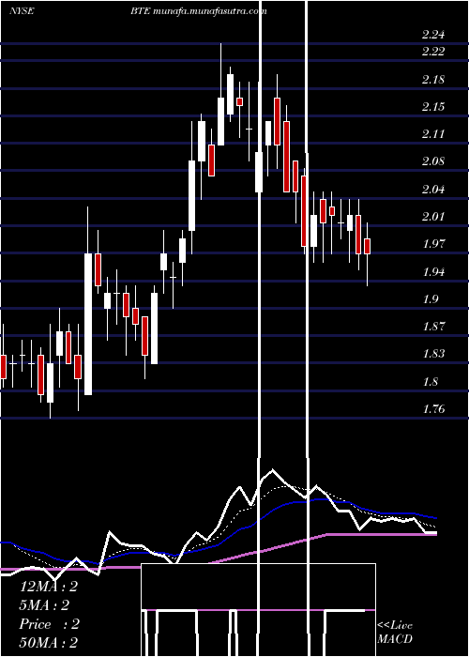Viewport: 469px width, 657px height.
Task: Click the 2.04 price axis label
Action: 433,190
